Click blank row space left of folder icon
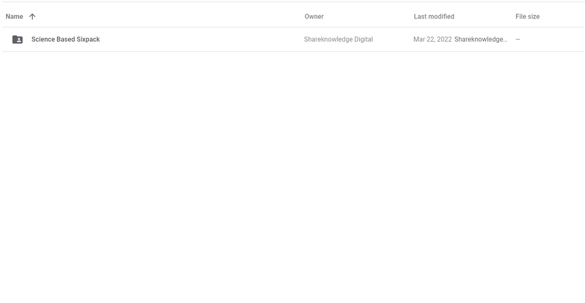This screenshot has height=303, width=585. click(7, 40)
